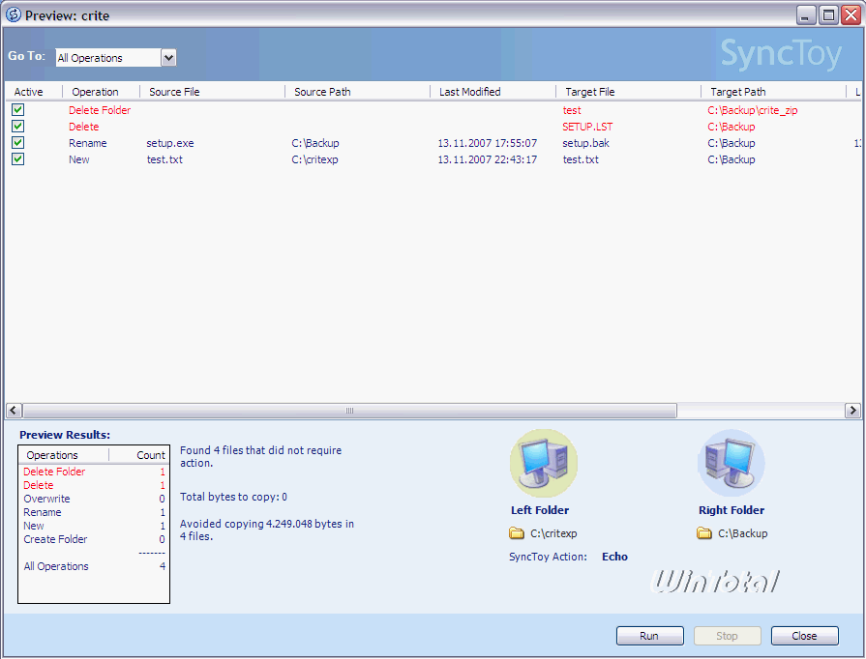Maximize the Preview window
The width and height of the screenshot is (866, 659).
pyautogui.click(x=828, y=14)
